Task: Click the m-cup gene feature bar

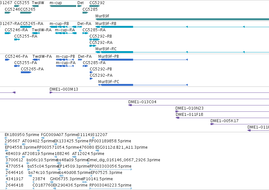Action: point(63,6)
